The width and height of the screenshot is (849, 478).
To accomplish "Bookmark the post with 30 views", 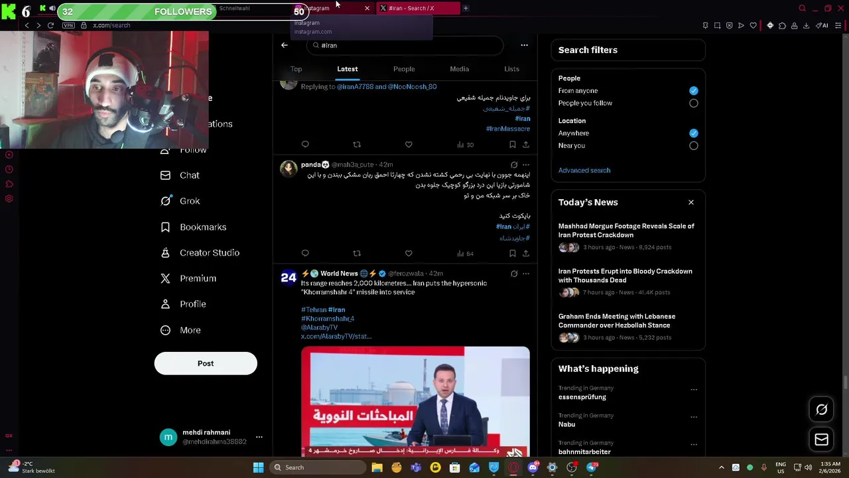I will point(512,145).
